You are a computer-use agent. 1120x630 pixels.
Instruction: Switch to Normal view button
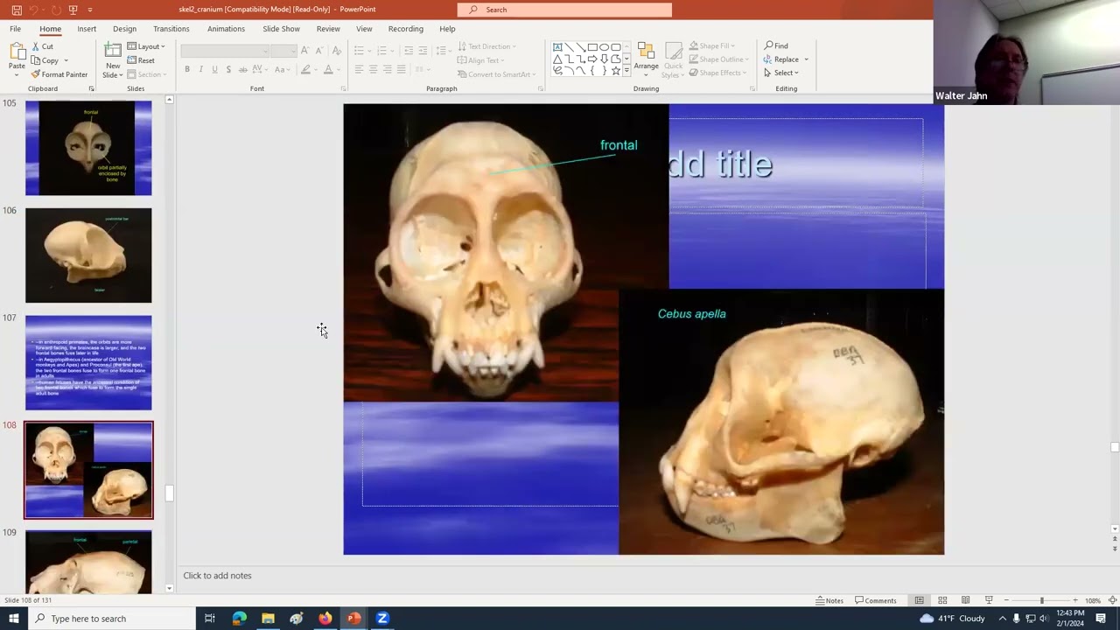tap(919, 600)
